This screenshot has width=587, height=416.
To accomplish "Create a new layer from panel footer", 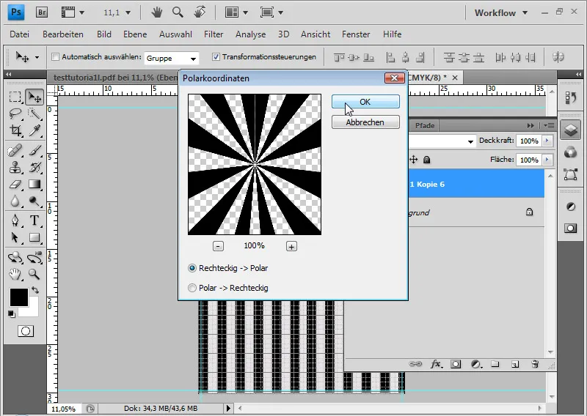I will 515,364.
